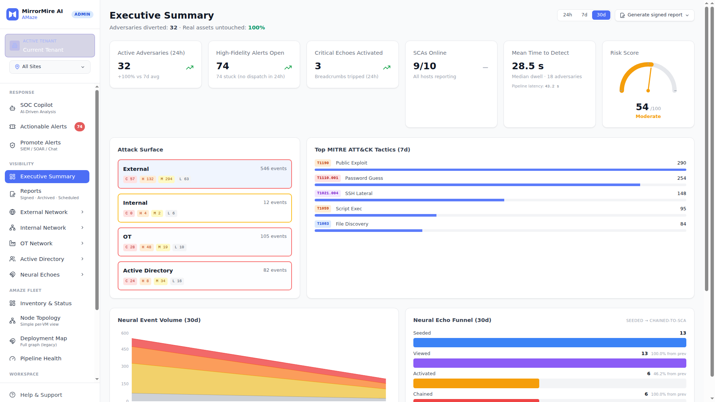Open the All Sites dropdown

50,67
